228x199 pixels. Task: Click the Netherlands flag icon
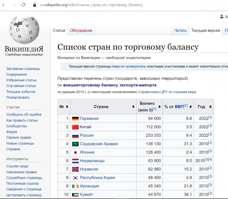pos(75,161)
